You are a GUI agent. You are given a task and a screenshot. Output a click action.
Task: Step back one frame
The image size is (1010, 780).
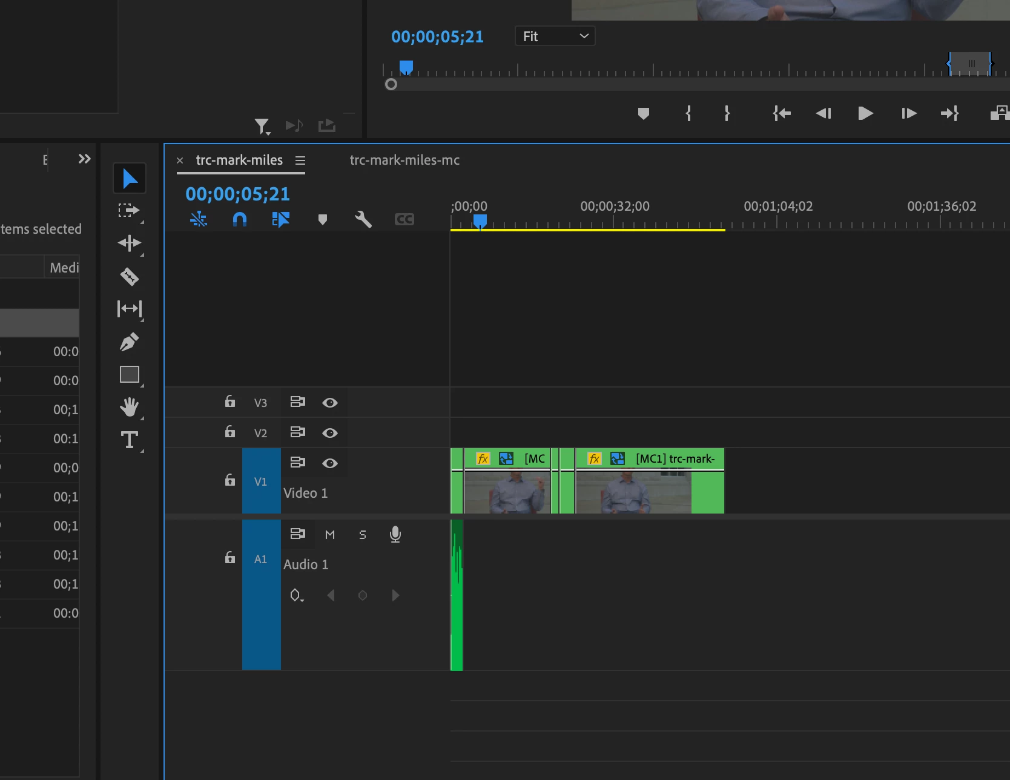[824, 113]
